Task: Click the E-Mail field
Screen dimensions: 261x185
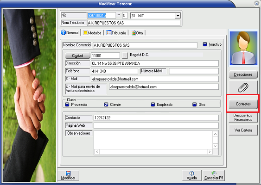Action: (155, 79)
